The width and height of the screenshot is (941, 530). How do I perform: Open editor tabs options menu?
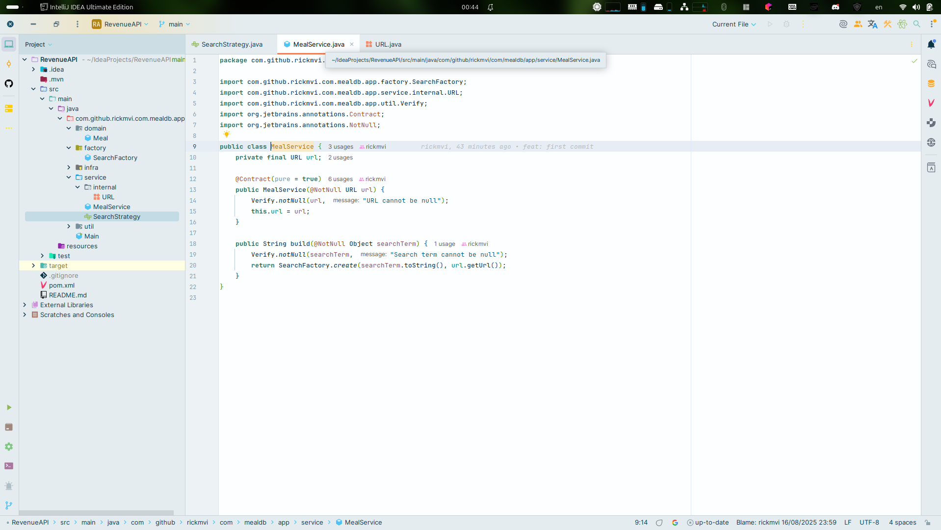[x=912, y=44]
